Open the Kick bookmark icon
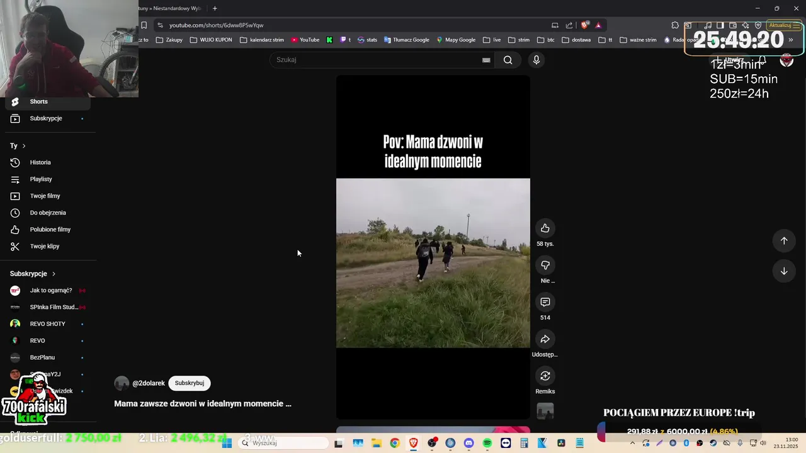The width and height of the screenshot is (806, 453). 329,40
